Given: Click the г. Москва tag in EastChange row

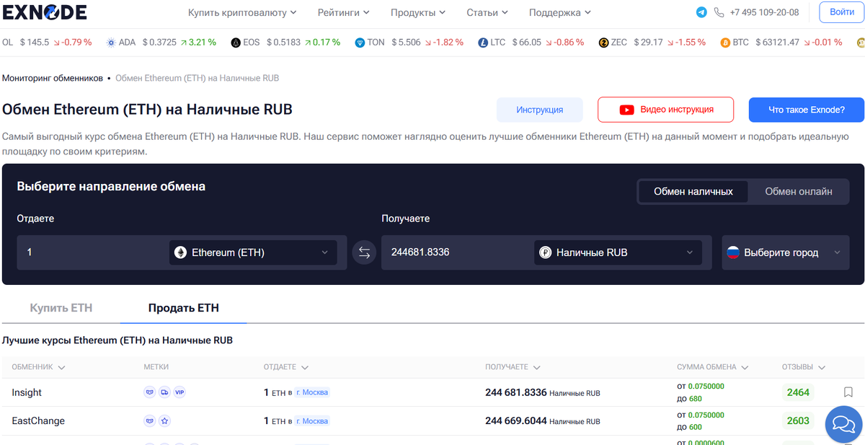Looking at the screenshot, I should pyautogui.click(x=312, y=420).
